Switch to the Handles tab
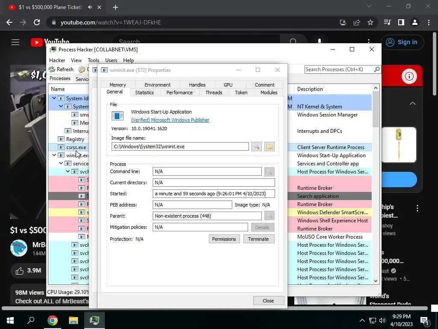The height and width of the screenshot is (329, 438). click(x=197, y=84)
